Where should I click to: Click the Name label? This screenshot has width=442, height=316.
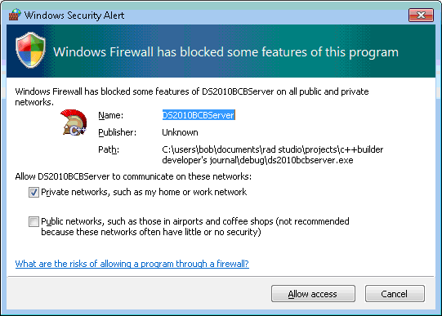(x=111, y=115)
